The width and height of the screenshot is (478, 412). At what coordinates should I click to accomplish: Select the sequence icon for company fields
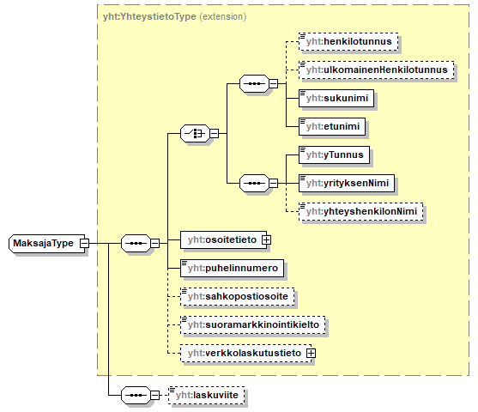pos(254,184)
